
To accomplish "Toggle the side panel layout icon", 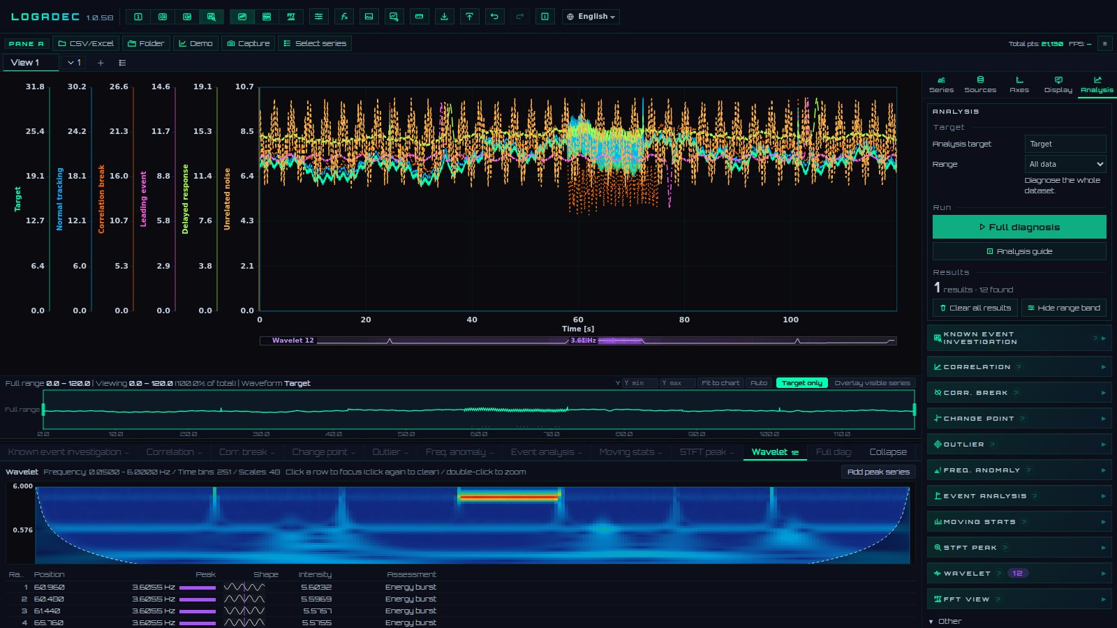I will tap(545, 17).
